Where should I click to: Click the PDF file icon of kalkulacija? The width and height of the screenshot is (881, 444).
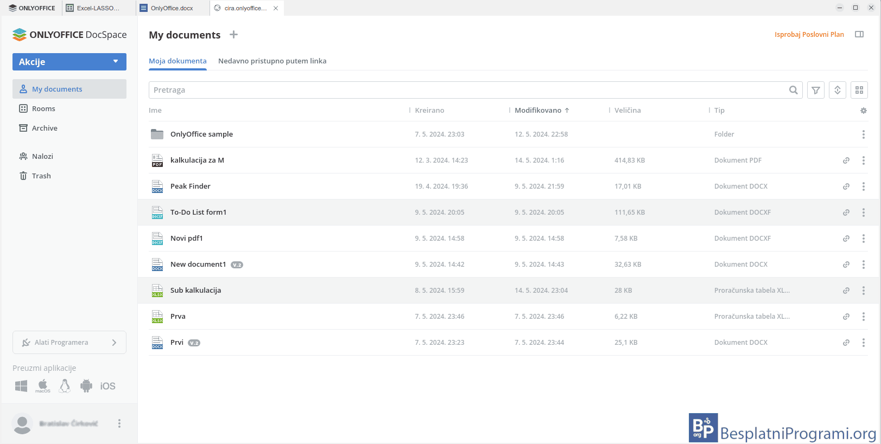(157, 160)
